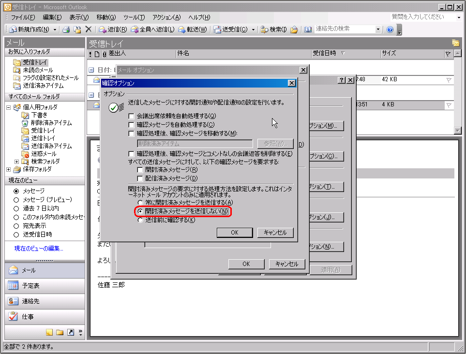Click the Print toolbar icon
This screenshot has width=466, height=354.
point(66,29)
